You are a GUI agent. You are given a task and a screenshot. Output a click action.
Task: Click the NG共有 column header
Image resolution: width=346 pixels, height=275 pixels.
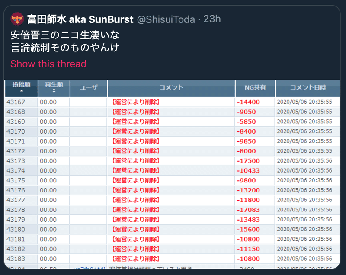pyautogui.click(x=255, y=88)
